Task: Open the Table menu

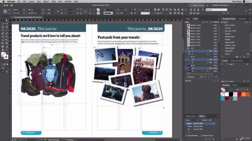Action: [x=54, y=2]
